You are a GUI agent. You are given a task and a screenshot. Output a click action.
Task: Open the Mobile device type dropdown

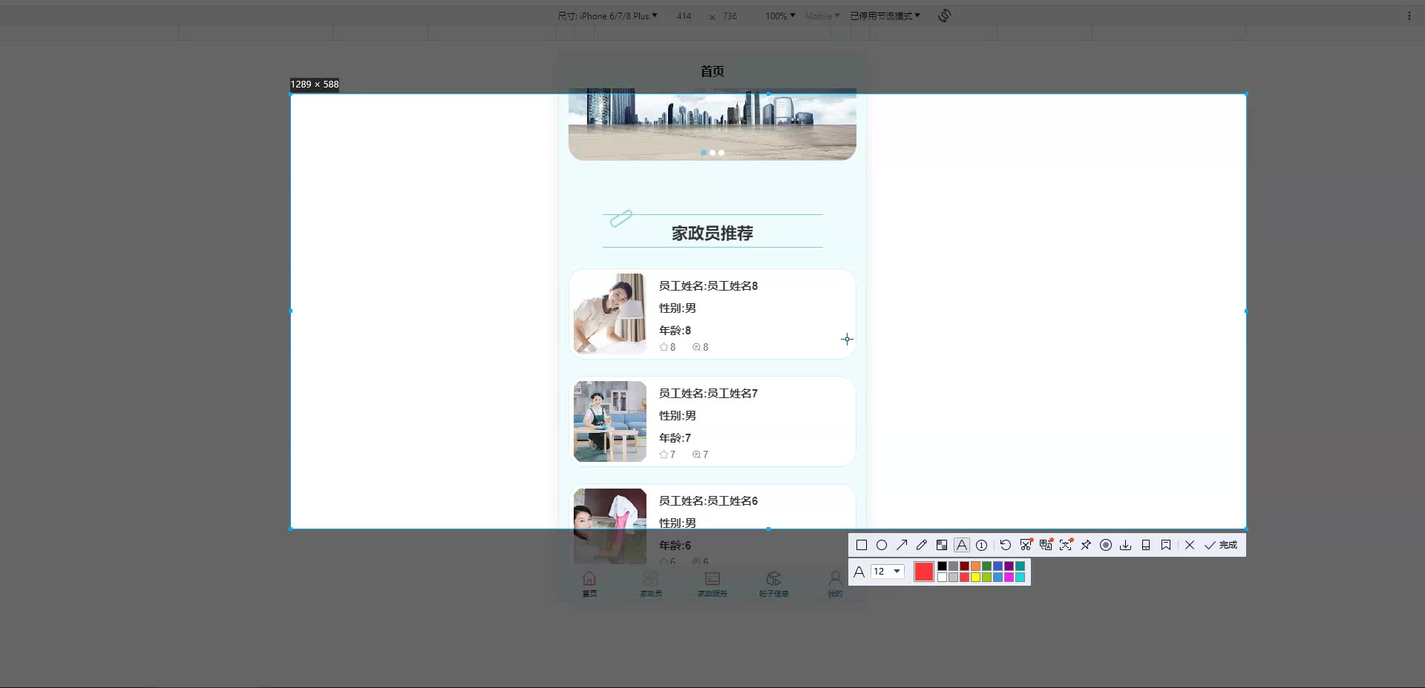(822, 16)
